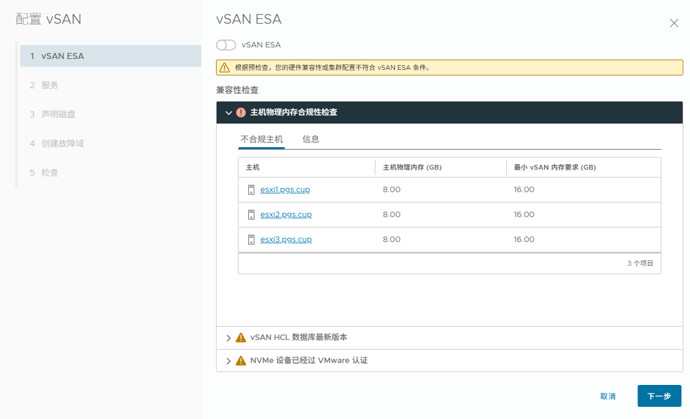
Task: Open host link esxi3.pgs.cup
Action: (286, 240)
